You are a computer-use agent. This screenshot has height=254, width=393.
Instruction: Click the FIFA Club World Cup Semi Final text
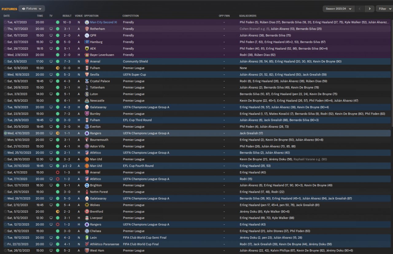point(145,237)
